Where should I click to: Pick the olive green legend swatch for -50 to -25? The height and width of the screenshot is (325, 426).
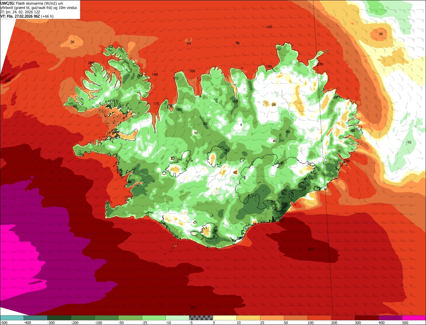pos(130,318)
